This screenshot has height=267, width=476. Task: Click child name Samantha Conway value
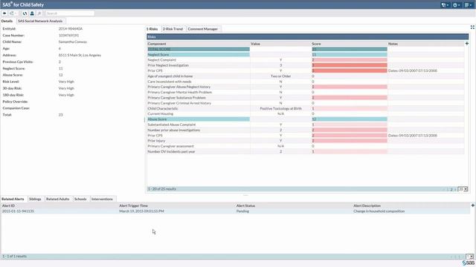coord(73,42)
